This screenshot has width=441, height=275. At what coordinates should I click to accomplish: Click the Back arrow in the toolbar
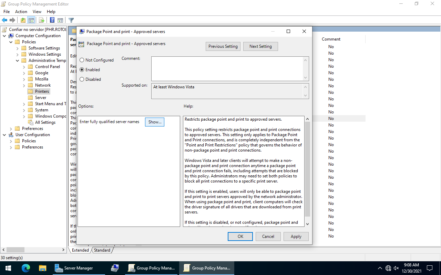4,20
